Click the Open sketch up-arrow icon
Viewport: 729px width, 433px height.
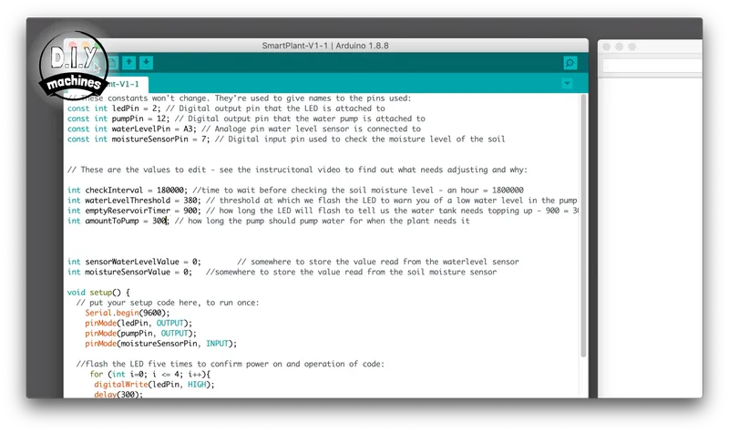click(129, 63)
